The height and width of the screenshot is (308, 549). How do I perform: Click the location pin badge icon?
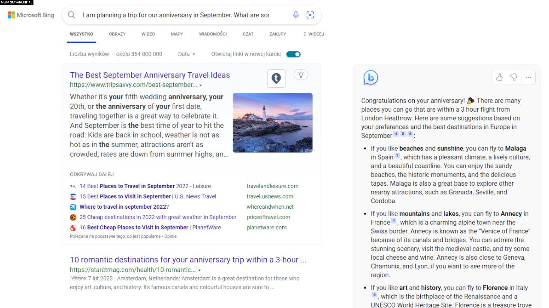point(276,78)
